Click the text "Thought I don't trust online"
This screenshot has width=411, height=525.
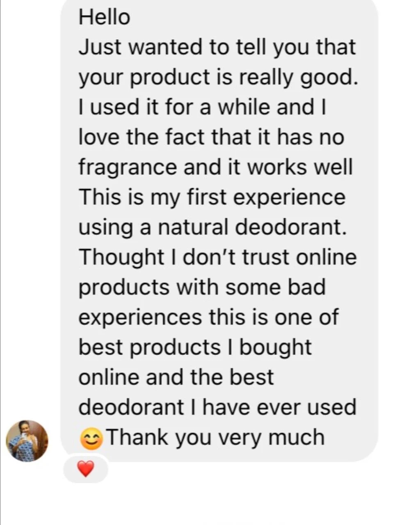tap(217, 258)
